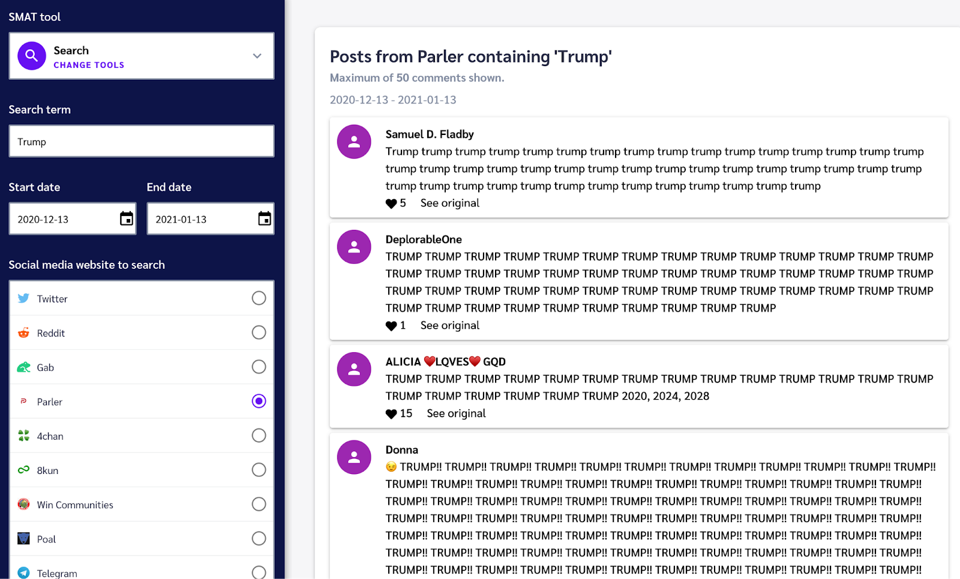Click ALICIA's purple avatar icon
The width and height of the screenshot is (960, 579).
coord(354,369)
